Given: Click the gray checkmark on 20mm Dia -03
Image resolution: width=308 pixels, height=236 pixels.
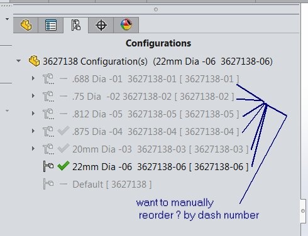Looking at the screenshot, I should [63, 148].
